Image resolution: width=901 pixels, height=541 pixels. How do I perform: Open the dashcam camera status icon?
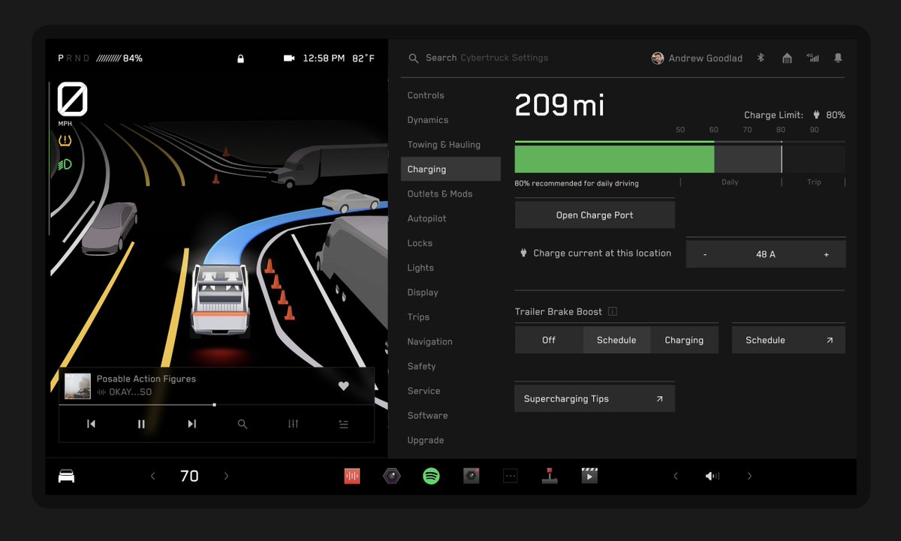tap(289, 59)
